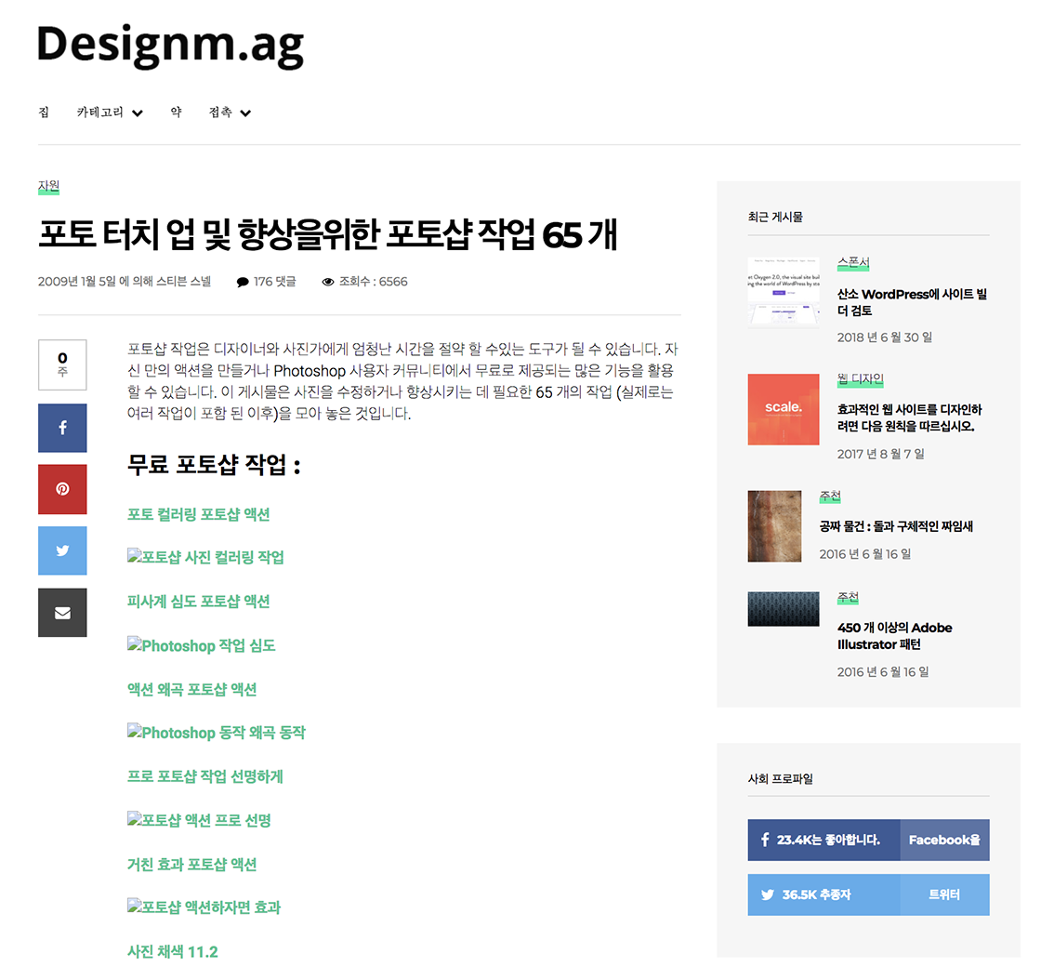Click the Twitter bird in the 36.5K followers button

coord(768,894)
